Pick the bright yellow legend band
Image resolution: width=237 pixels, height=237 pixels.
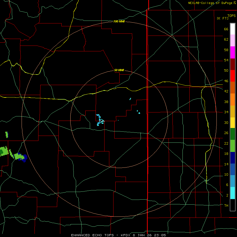tap(233, 123)
